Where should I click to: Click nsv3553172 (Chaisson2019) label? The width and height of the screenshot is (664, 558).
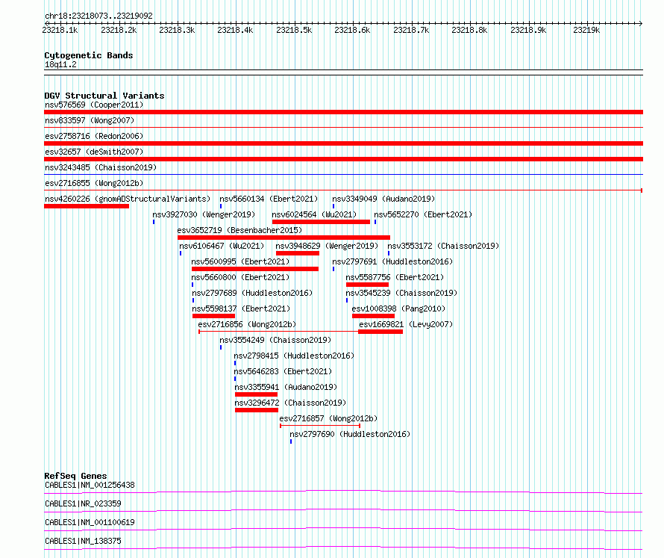pyautogui.click(x=443, y=246)
